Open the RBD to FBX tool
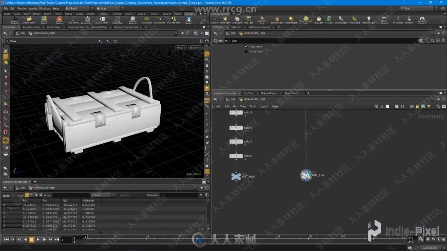Image resolution: width=447 pixels, height=251 pixels. pos(73,20)
